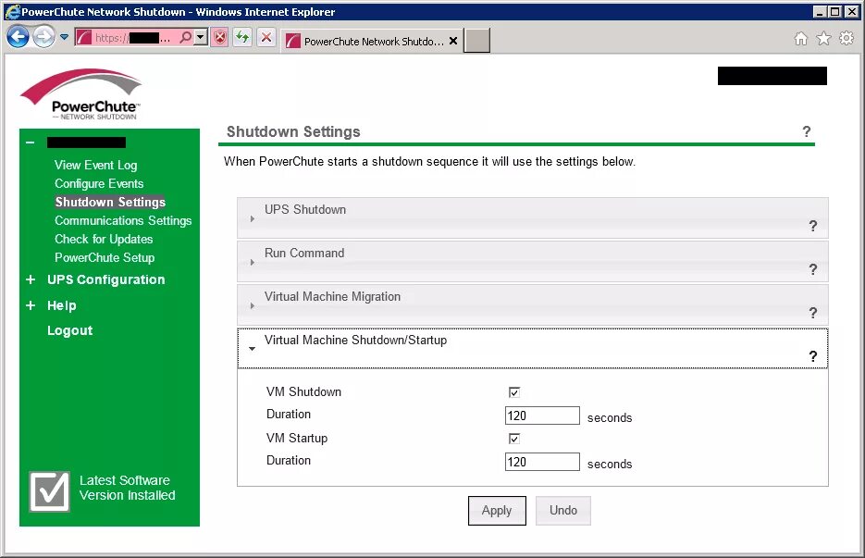This screenshot has width=865, height=558.
Task: Refresh the page with the refresh icon
Action: pyautogui.click(x=242, y=38)
